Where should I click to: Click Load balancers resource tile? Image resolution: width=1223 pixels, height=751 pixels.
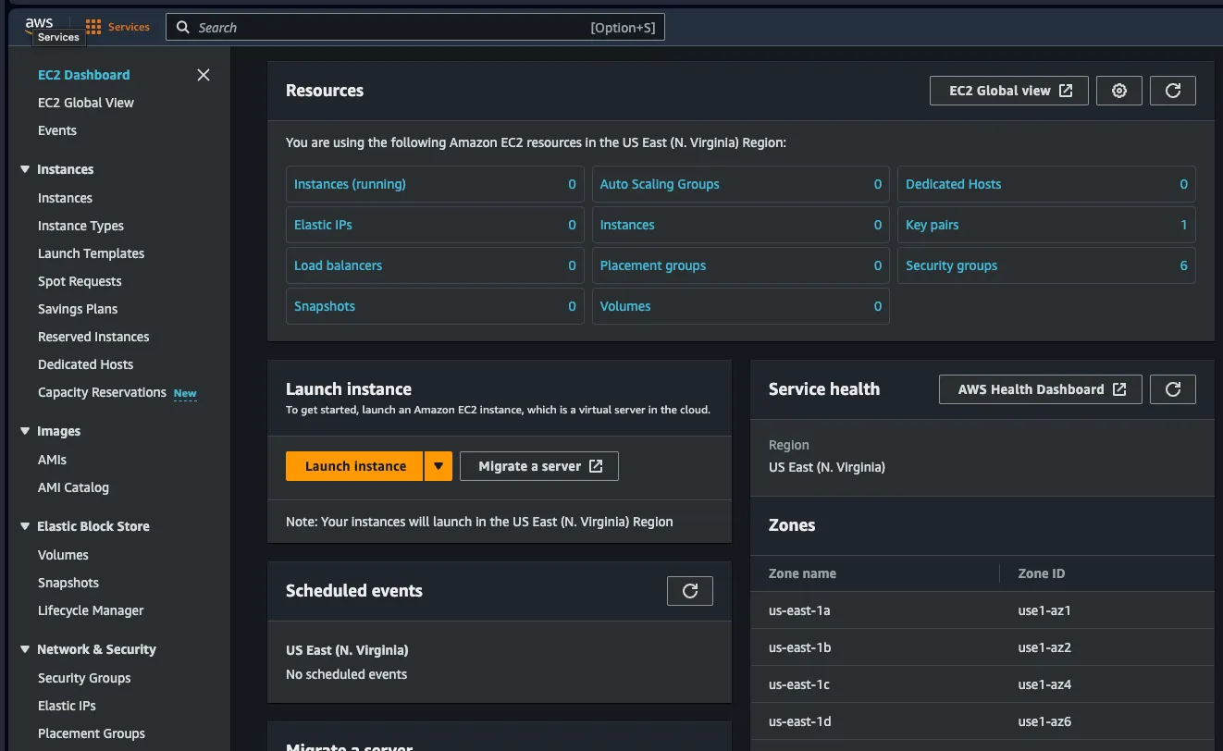435,265
